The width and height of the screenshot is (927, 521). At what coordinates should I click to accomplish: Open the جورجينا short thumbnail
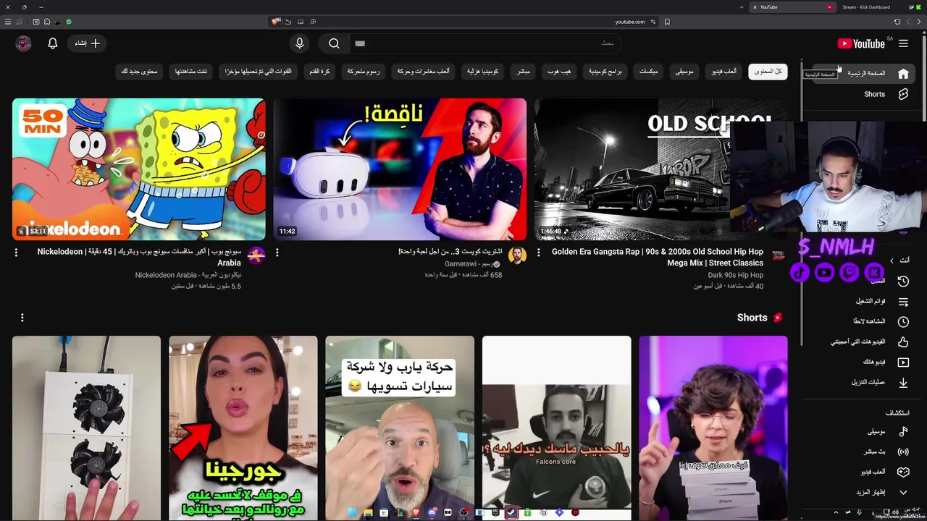click(x=243, y=428)
